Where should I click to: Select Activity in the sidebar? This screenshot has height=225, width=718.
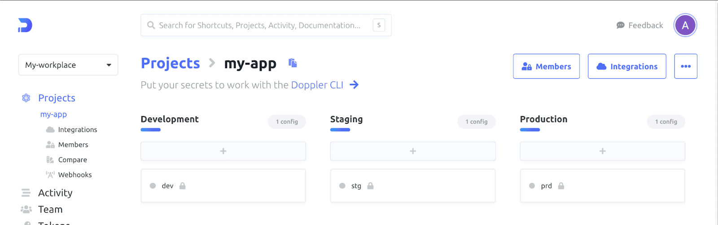click(x=55, y=193)
